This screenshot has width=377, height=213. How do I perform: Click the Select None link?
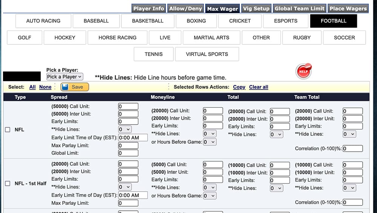[45, 87]
